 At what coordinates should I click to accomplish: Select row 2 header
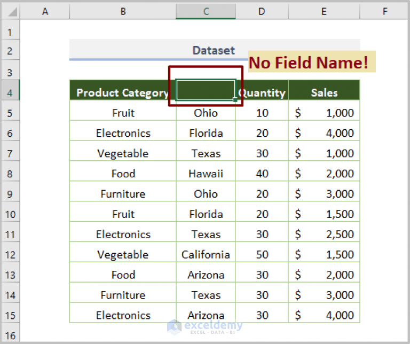11,50
